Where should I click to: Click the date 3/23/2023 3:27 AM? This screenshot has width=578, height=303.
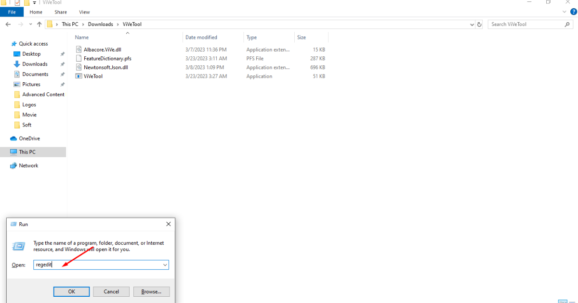click(206, 76)
